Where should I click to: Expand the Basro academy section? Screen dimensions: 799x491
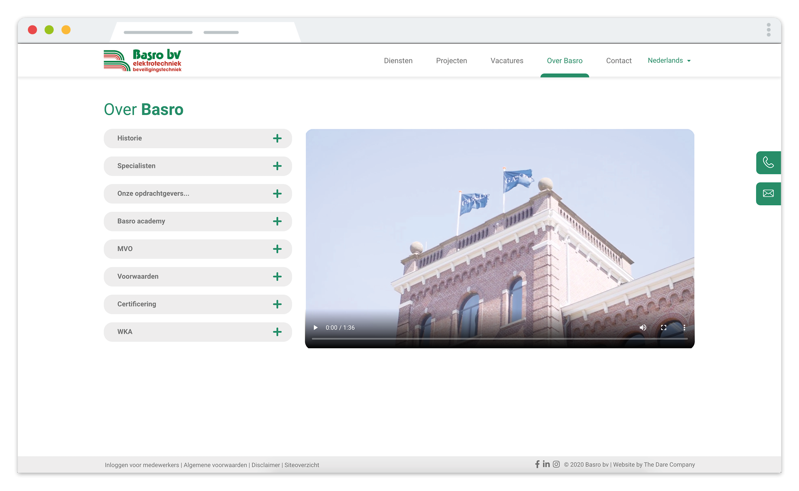pos(198,221)
